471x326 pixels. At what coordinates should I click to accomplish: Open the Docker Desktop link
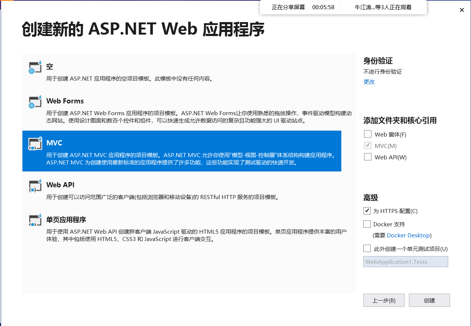tap(408, 235)
